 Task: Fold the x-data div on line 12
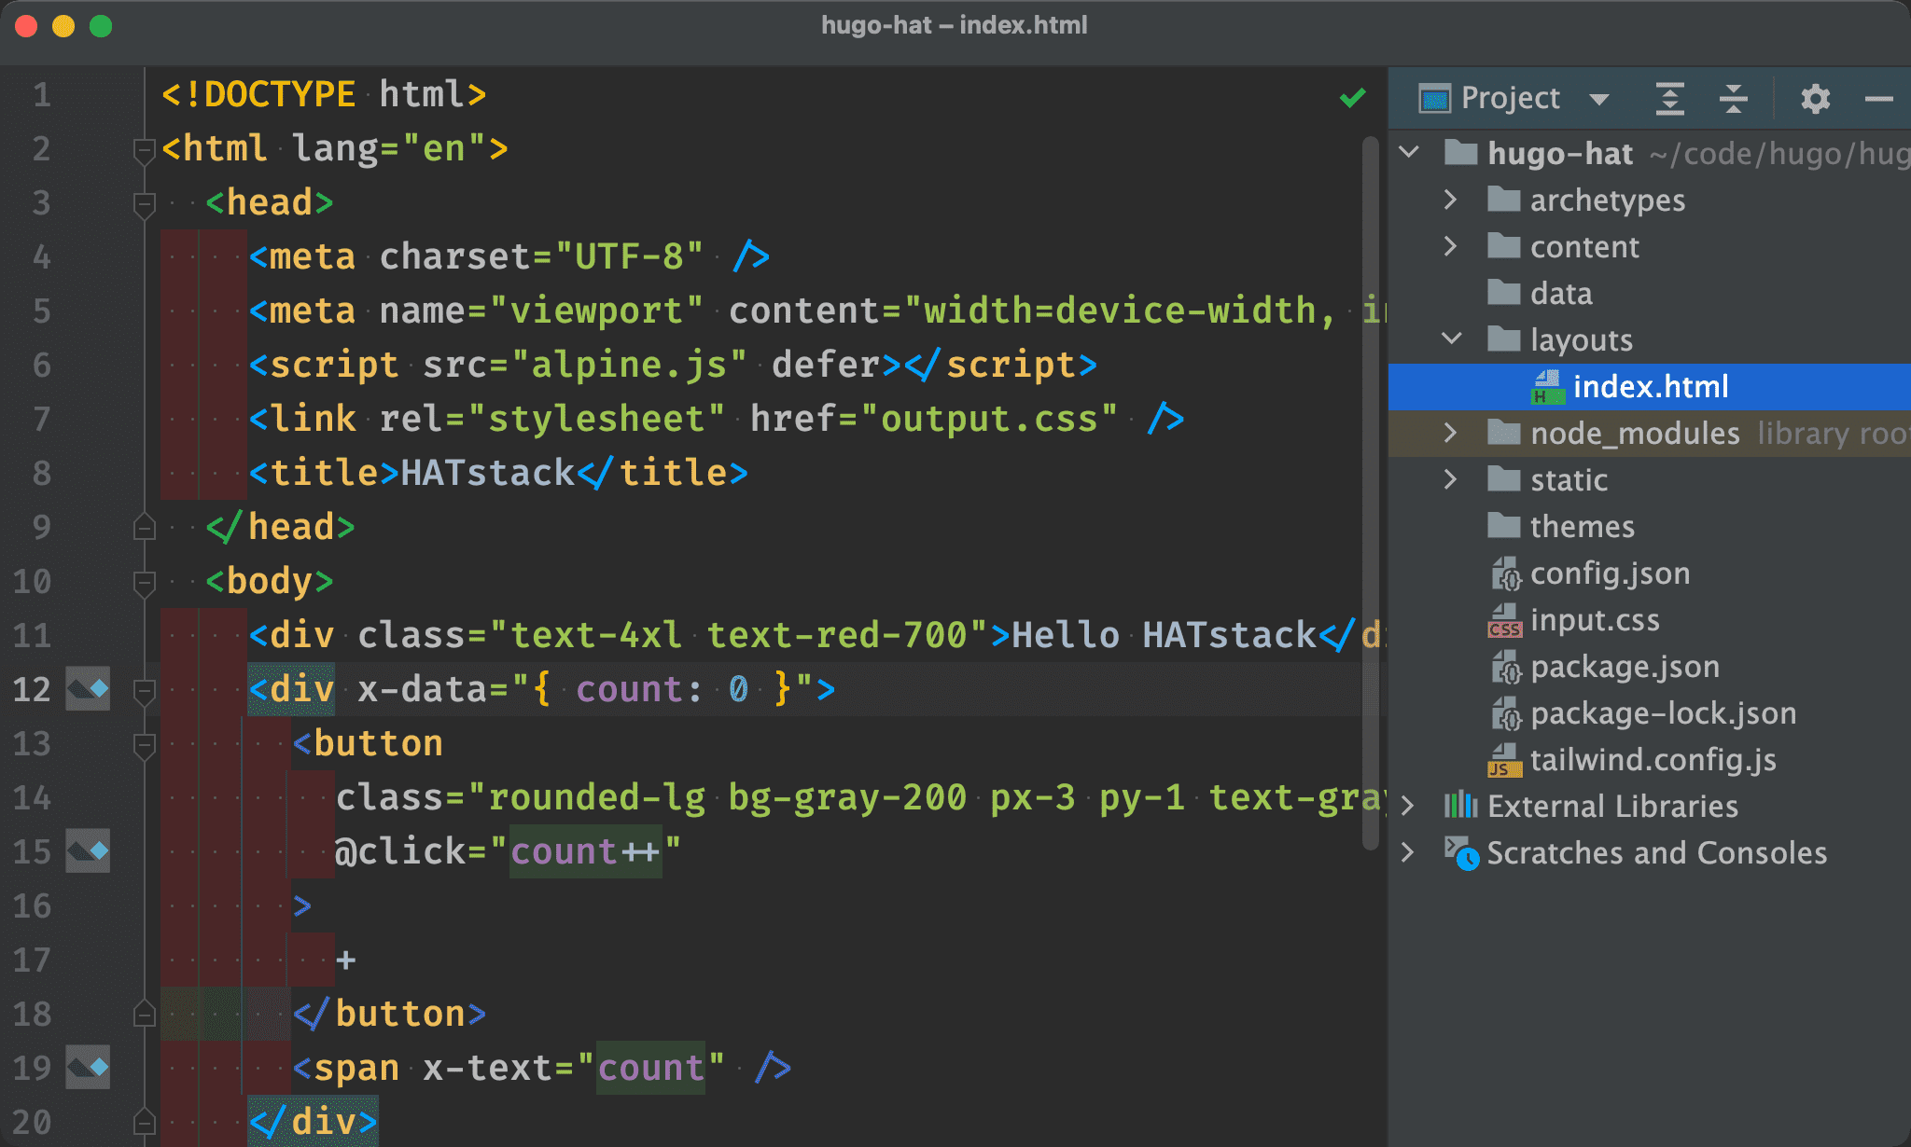[144, 691]
